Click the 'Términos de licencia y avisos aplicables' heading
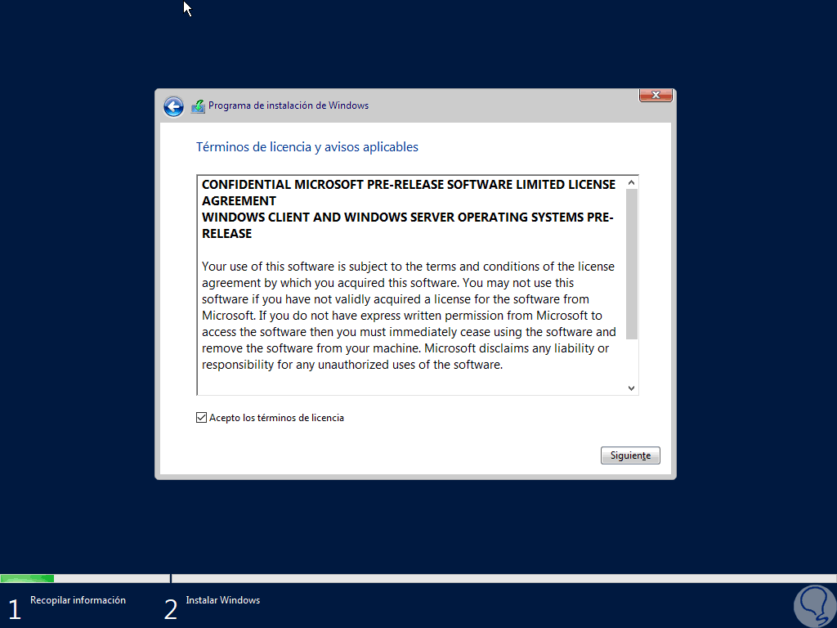The image size is (837, 628). pos(307,147)
